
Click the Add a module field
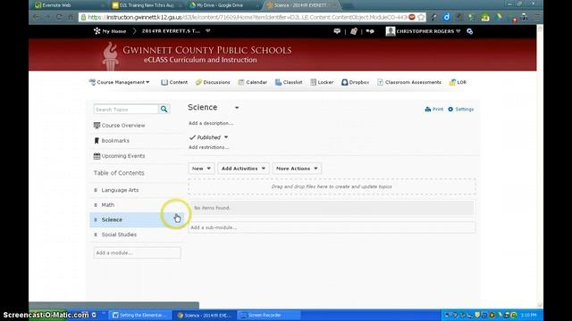click(x=137, y=253)
